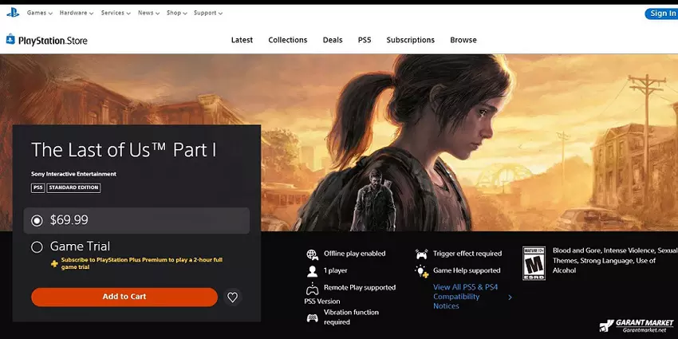Switch to the Deals tab

click(x=333, y=40)
